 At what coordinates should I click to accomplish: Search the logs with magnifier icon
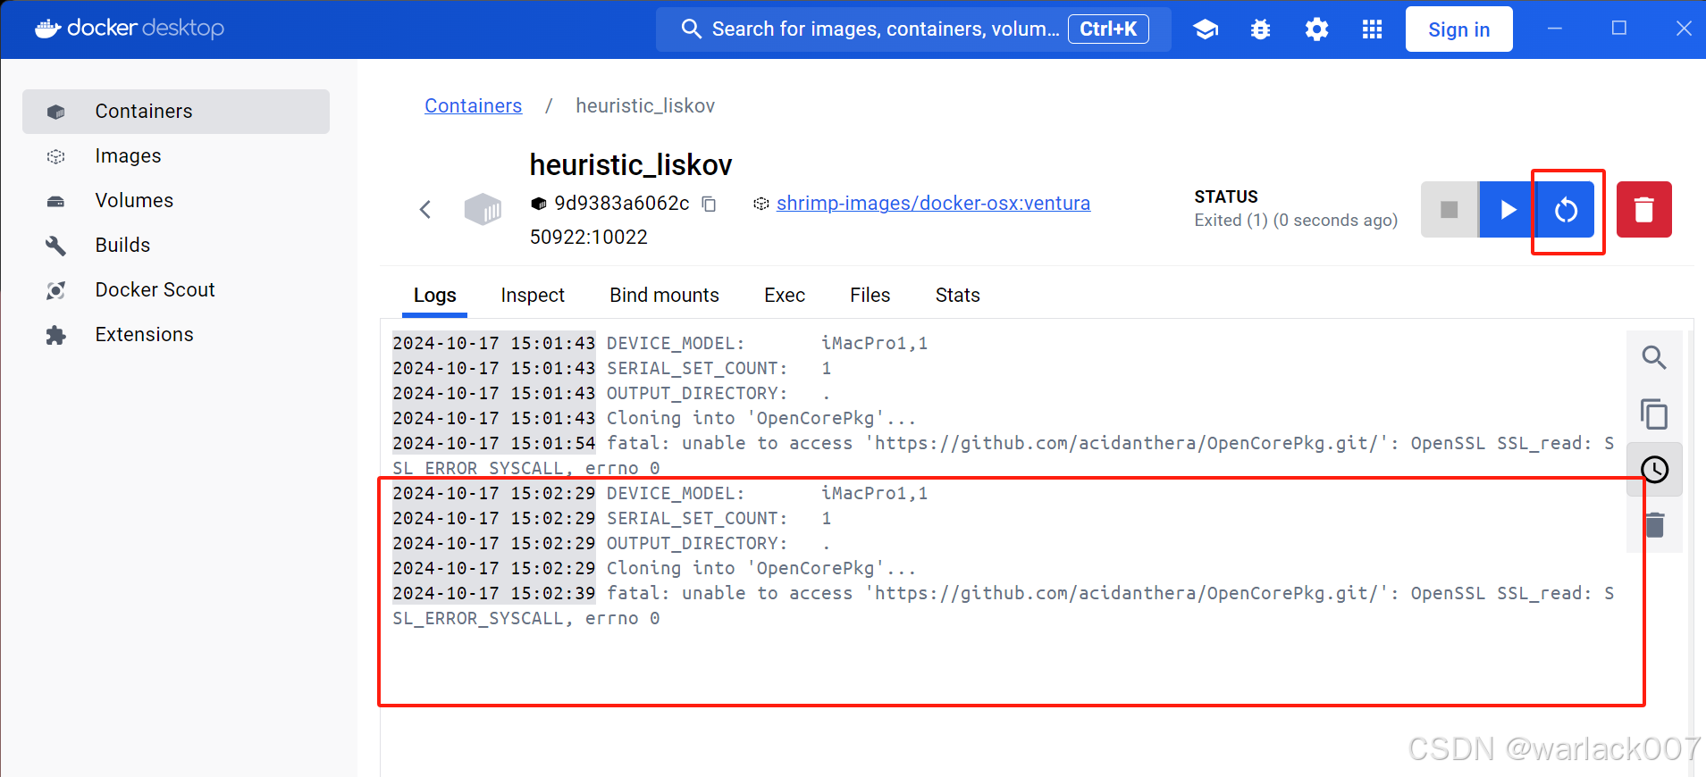(1654, 358)
